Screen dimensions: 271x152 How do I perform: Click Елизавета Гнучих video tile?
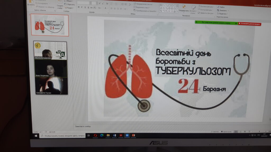coord(52,86)
